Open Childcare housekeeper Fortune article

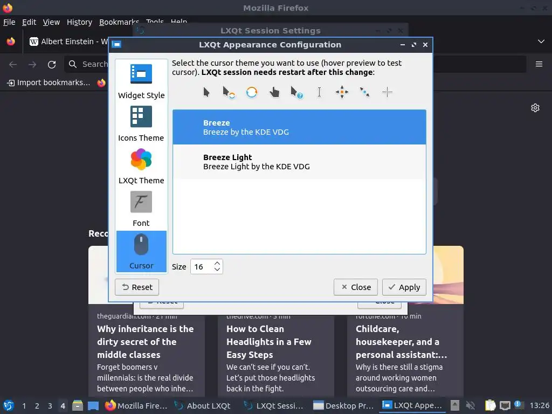(x=401, y=341)
